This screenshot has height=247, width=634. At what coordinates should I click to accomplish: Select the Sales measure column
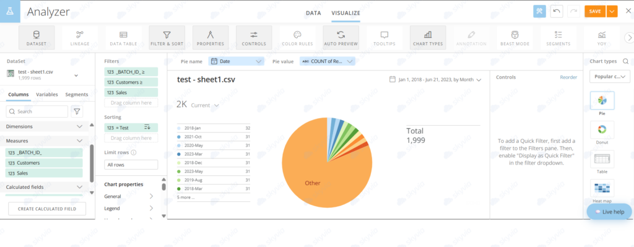click(x=44, y=173)
